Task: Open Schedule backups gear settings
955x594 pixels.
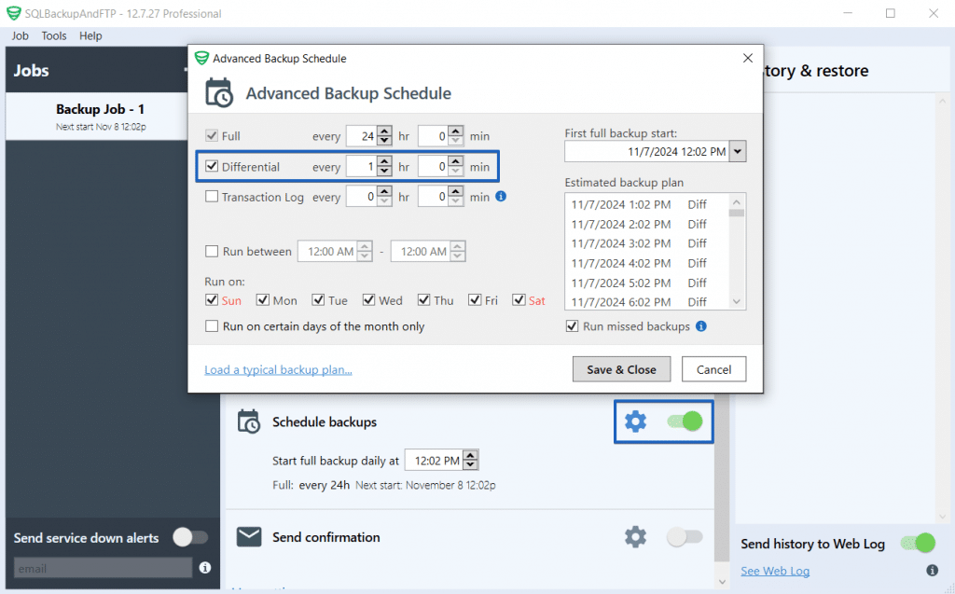Action: coord(635,421)
